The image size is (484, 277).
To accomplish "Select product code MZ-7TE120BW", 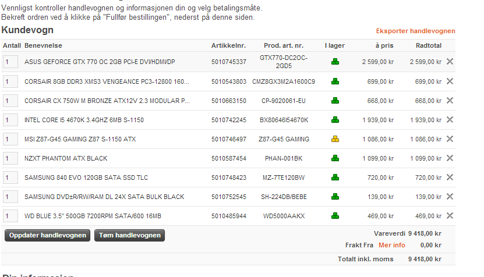I will coord(284,177).
